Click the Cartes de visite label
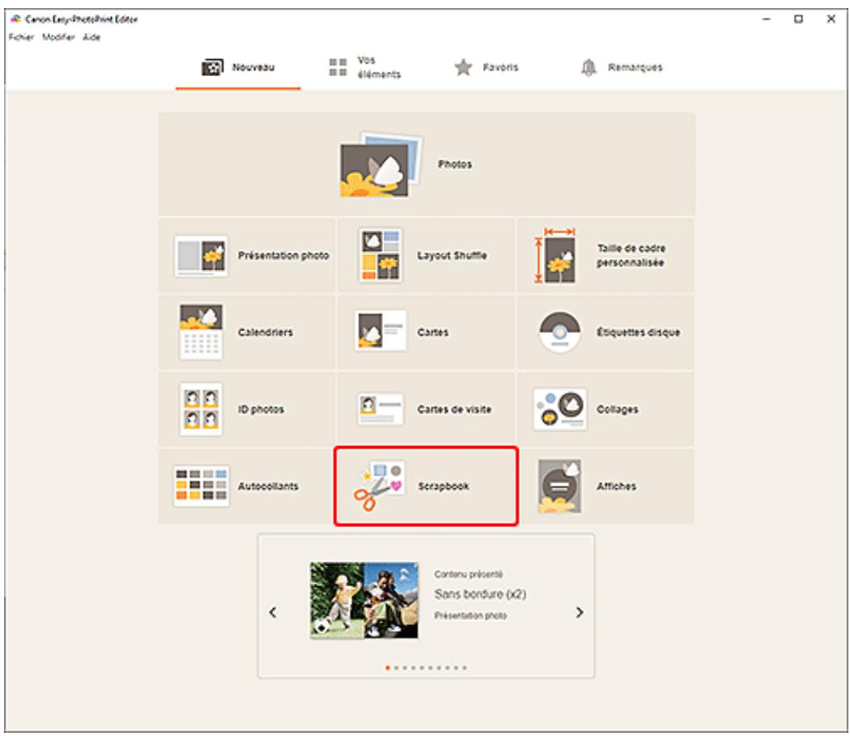Viewport: 850px width, 736px height. pyautogui.click(x=454, y=410)
